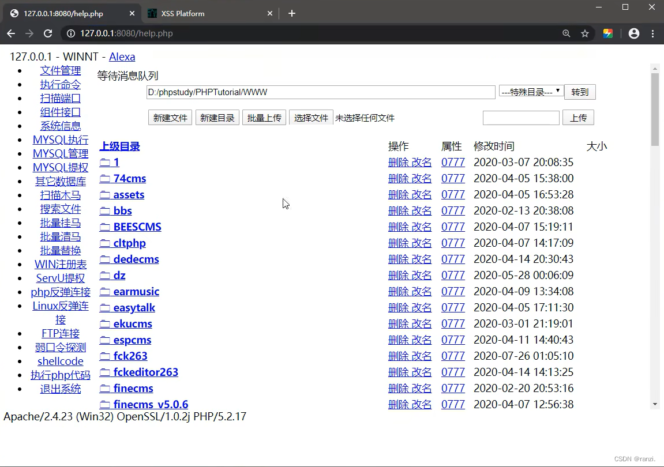This screenshot has height=467, width=664.
Task: Click the 新建文件 button
Action: coord(170,118)
